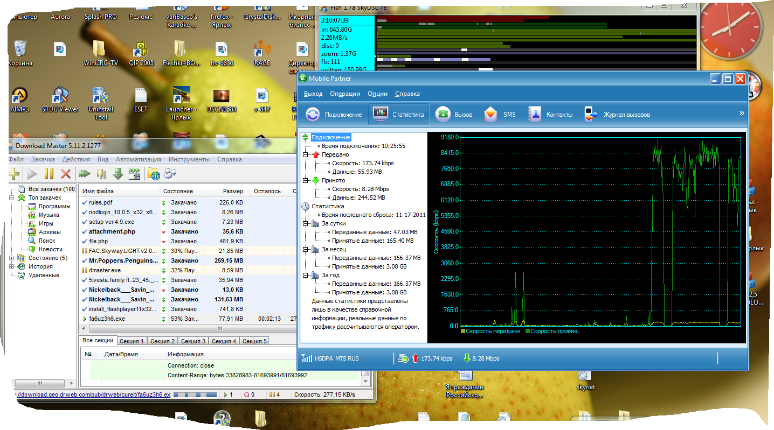Click the green triple-arrow Start all icon
Image resolution: width=774 pixels, height=430 pixels.
(84, 174)
